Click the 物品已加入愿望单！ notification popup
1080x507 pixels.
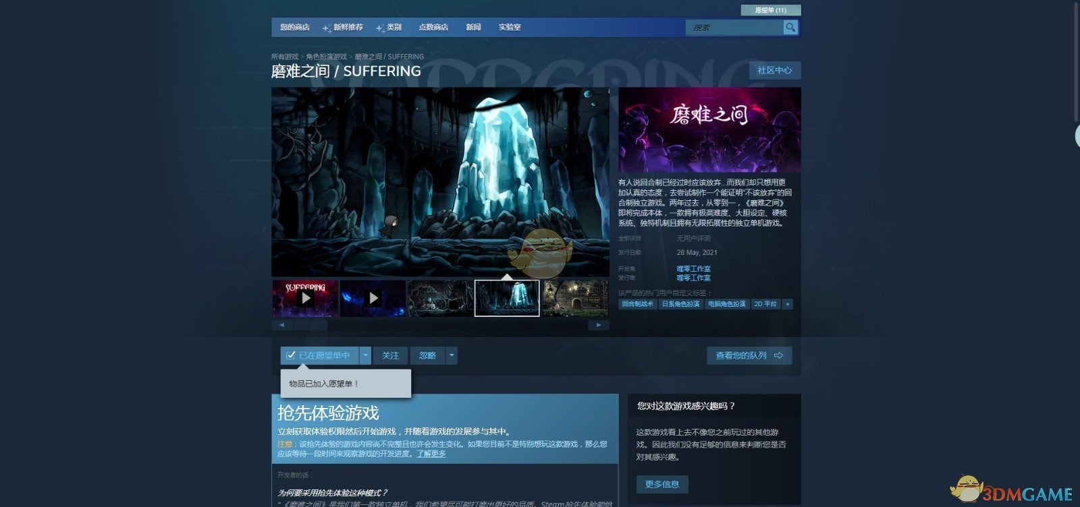pos(346,384)
